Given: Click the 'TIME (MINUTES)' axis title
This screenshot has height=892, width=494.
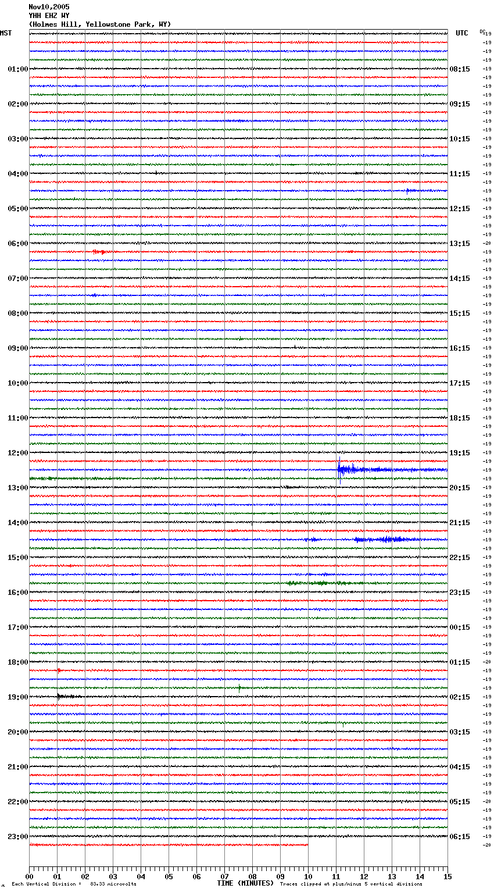Looking at the screenshot, I should [x=245, y=883].
